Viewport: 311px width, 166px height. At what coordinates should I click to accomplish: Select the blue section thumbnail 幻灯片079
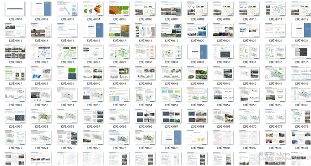(x=171, y=138)
